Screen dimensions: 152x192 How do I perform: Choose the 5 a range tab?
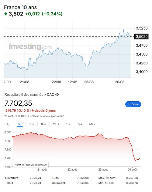[x=80, y=124]
